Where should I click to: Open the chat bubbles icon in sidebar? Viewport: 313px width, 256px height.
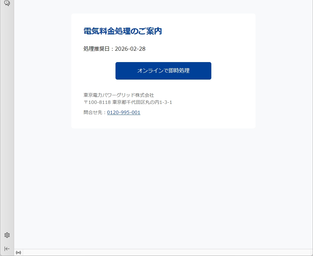click(x=7, y=3)
